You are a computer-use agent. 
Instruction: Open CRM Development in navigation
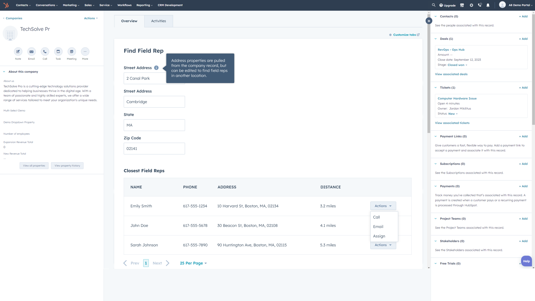pyautogui.click(x=170, y=5)
